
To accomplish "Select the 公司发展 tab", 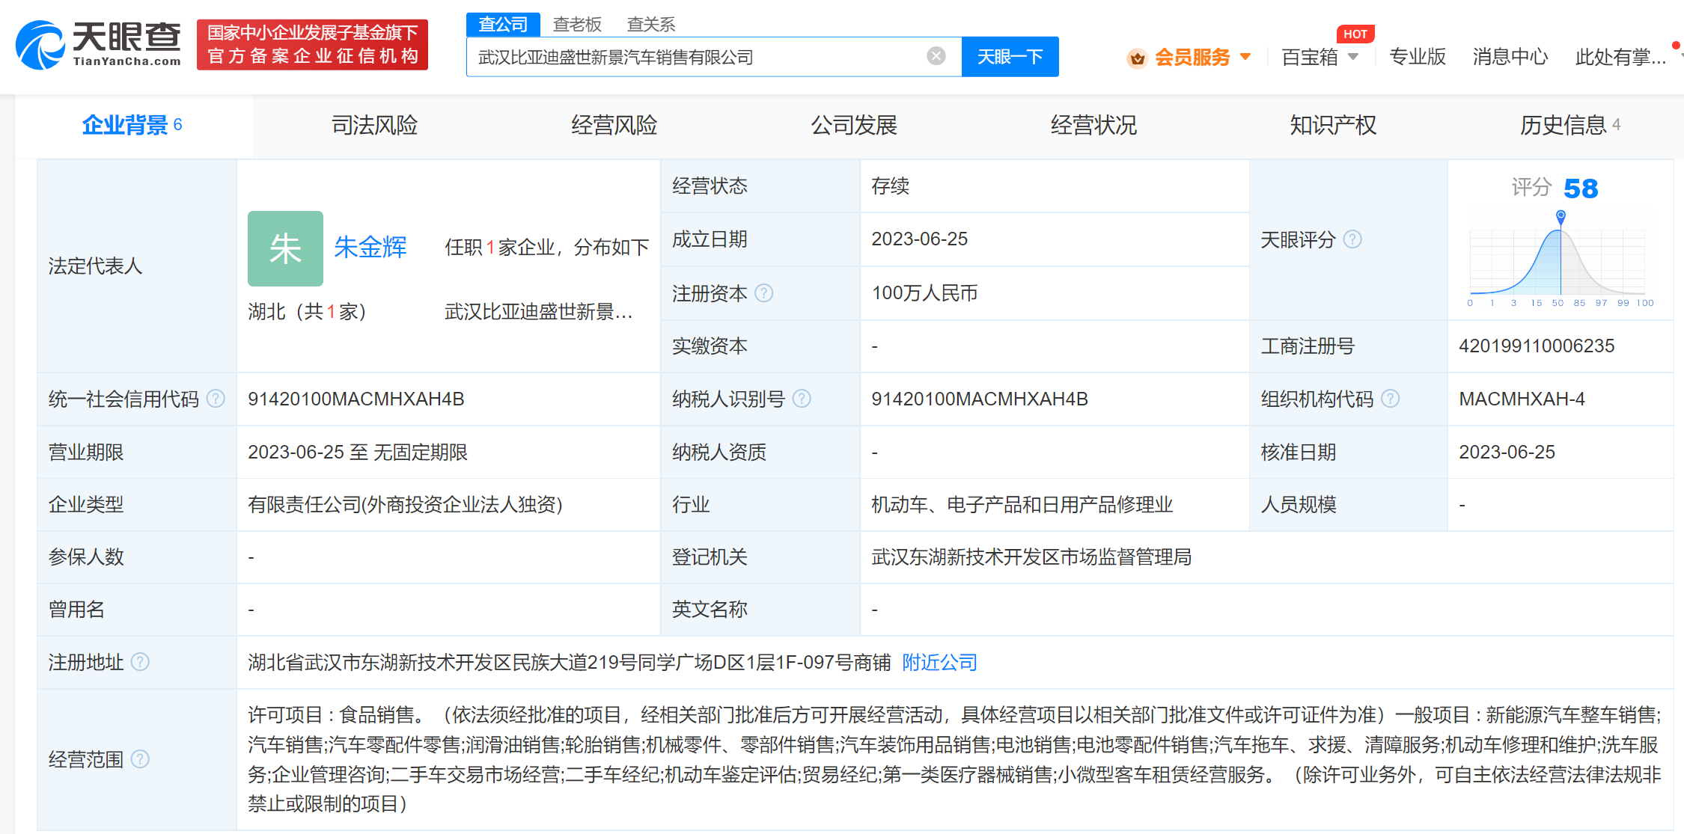I will coord(854,125).
